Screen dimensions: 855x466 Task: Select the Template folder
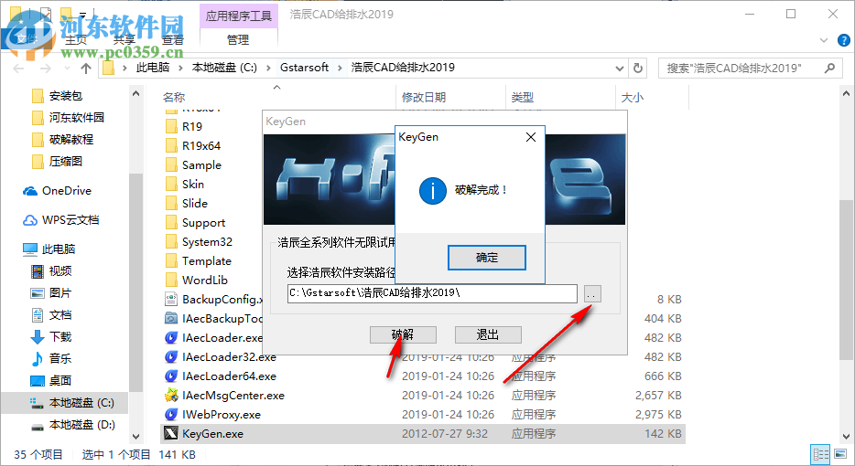click(206, 260)
